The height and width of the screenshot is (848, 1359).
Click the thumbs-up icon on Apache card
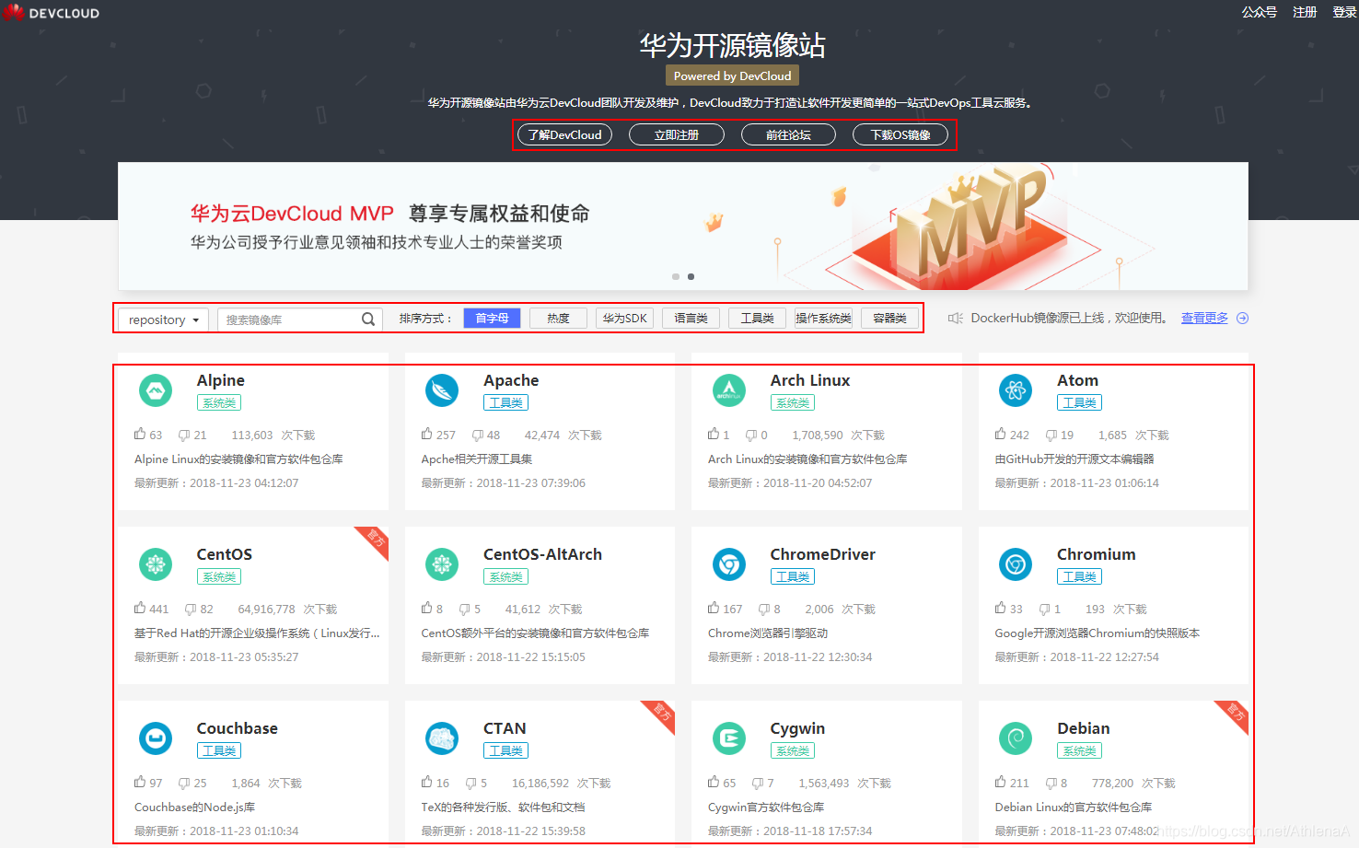point(427,434)
